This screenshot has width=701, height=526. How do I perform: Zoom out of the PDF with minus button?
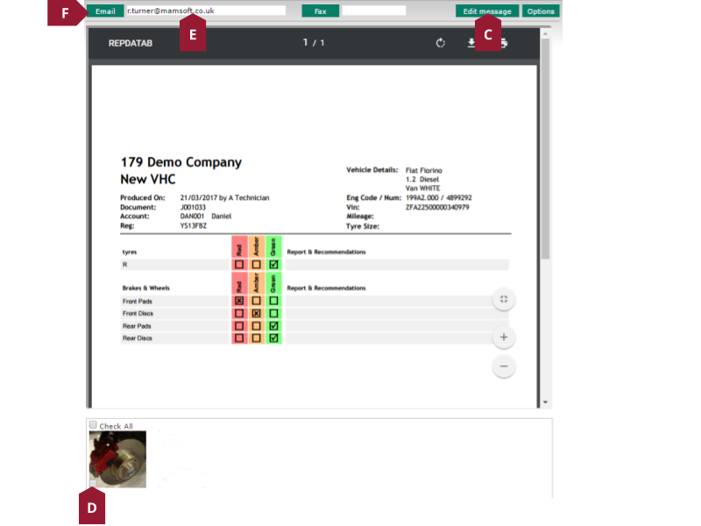coord(503,366)
